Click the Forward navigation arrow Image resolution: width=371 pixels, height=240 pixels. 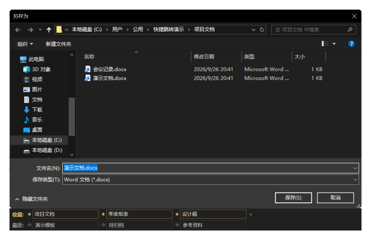click(31, 30)
